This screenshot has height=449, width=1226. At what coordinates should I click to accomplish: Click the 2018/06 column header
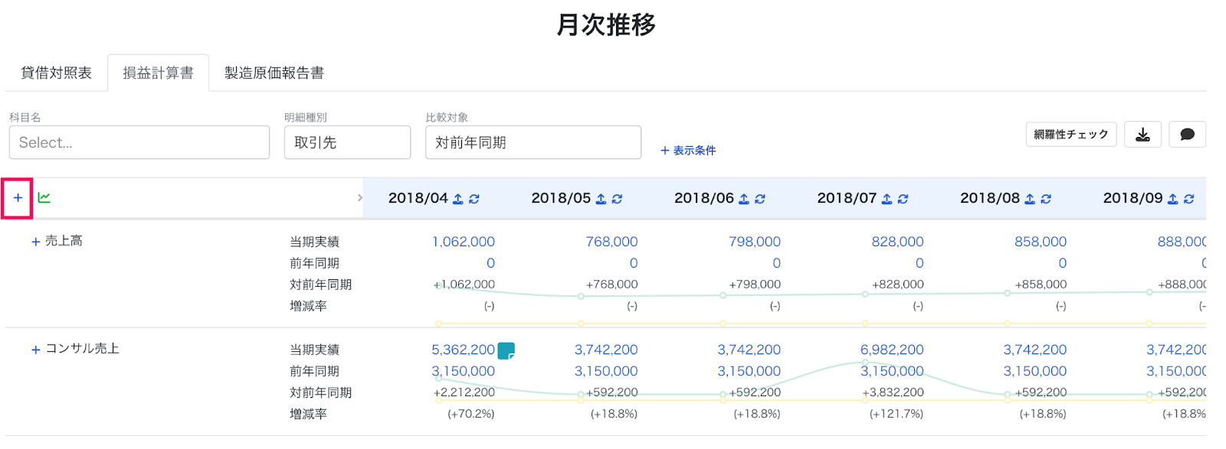coord(703,198)
